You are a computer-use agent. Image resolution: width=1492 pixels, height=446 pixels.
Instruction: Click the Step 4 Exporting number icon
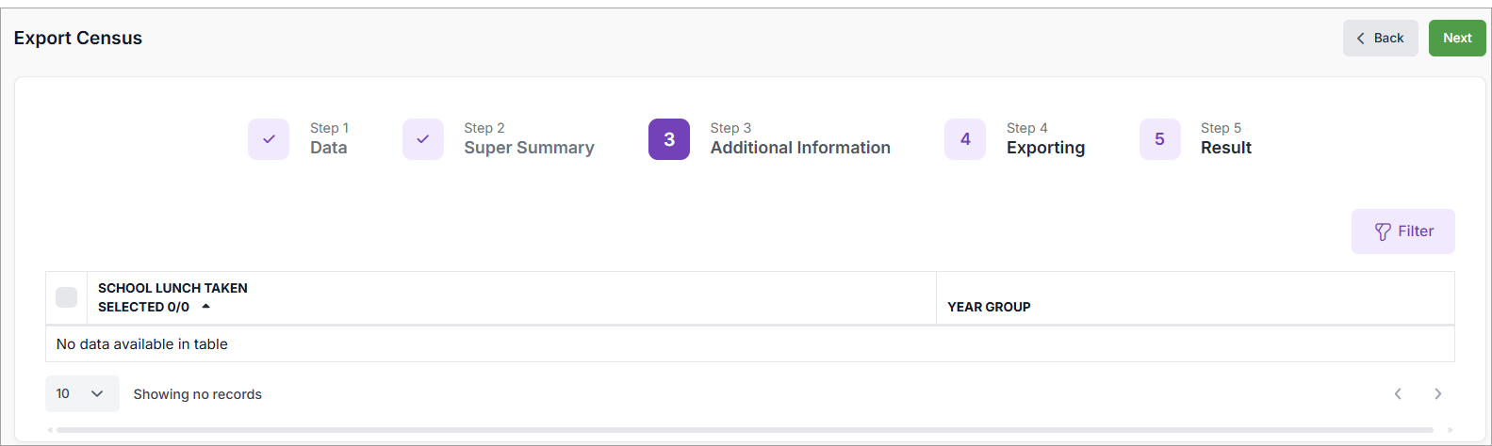[x=965, y=139]
